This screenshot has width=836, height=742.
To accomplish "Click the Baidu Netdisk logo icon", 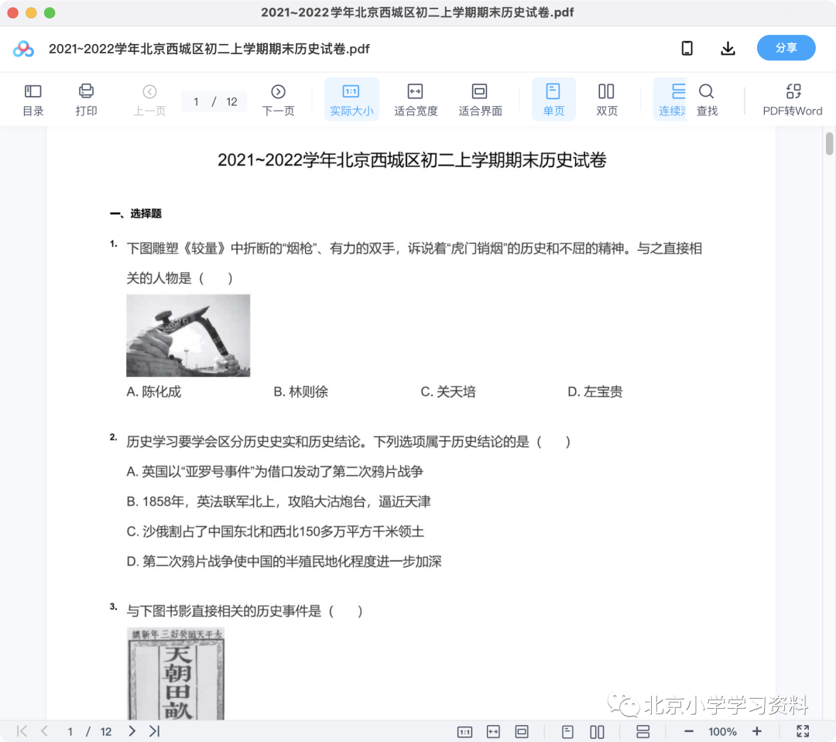I will (23, 49).
